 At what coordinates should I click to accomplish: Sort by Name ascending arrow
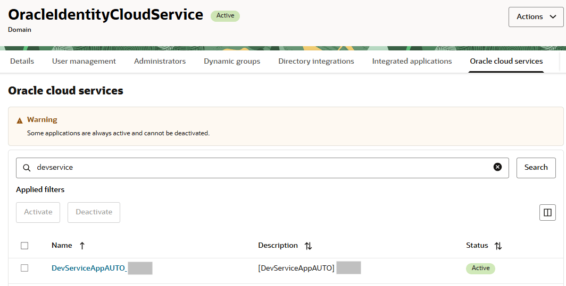82,246
